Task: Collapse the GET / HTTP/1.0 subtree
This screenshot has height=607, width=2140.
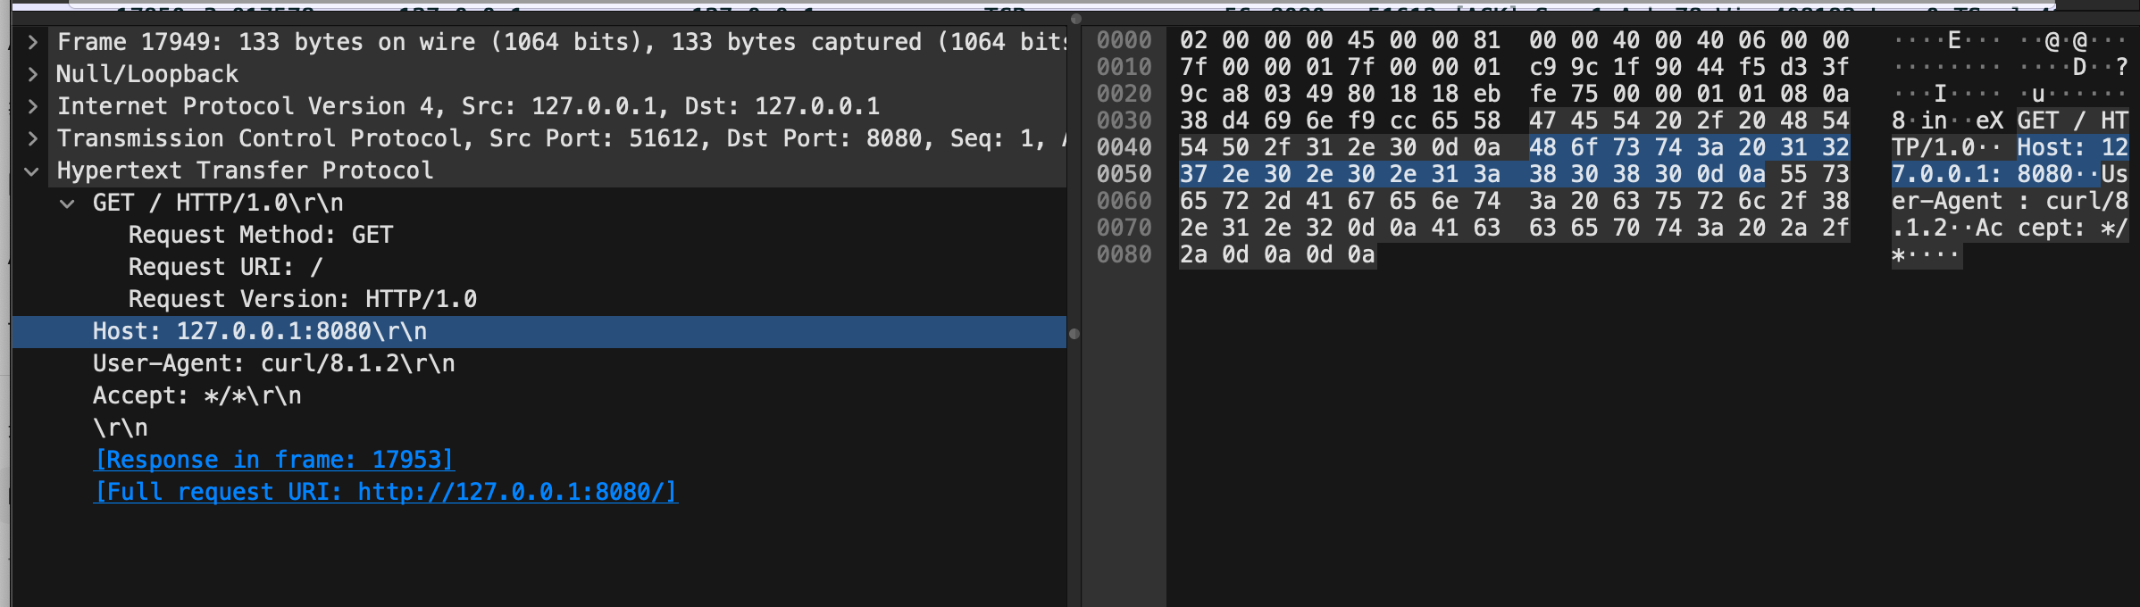Action: (67, 203)
